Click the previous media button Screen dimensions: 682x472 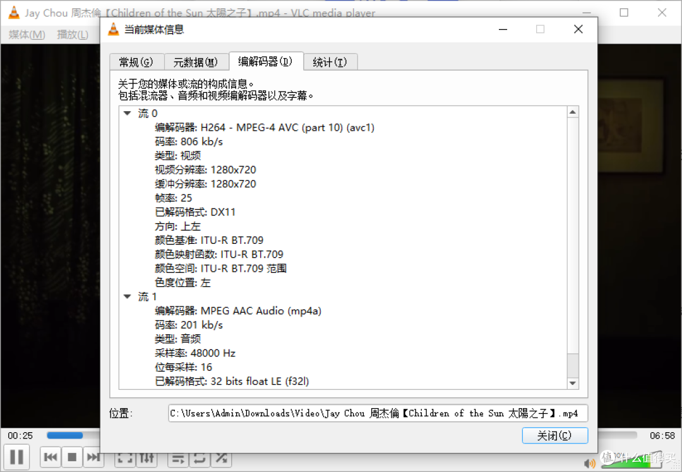click(x=51, y=457)
